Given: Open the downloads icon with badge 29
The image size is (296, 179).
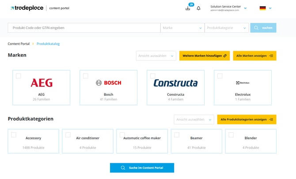Looking at the screenshot, I should pyautogui.click(x=188, y=8).
